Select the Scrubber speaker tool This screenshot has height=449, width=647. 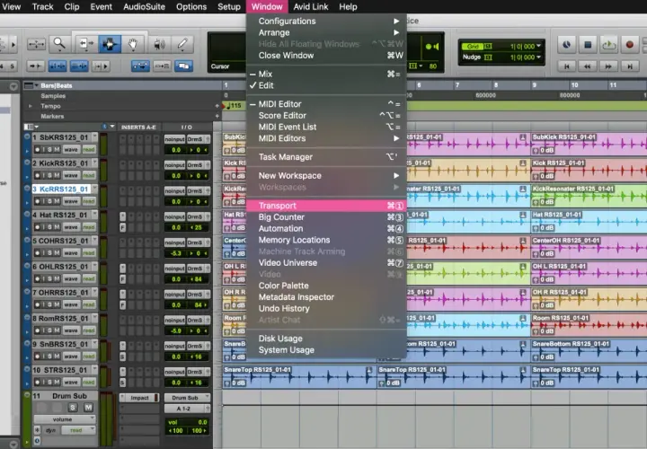[x=159, y=44]
